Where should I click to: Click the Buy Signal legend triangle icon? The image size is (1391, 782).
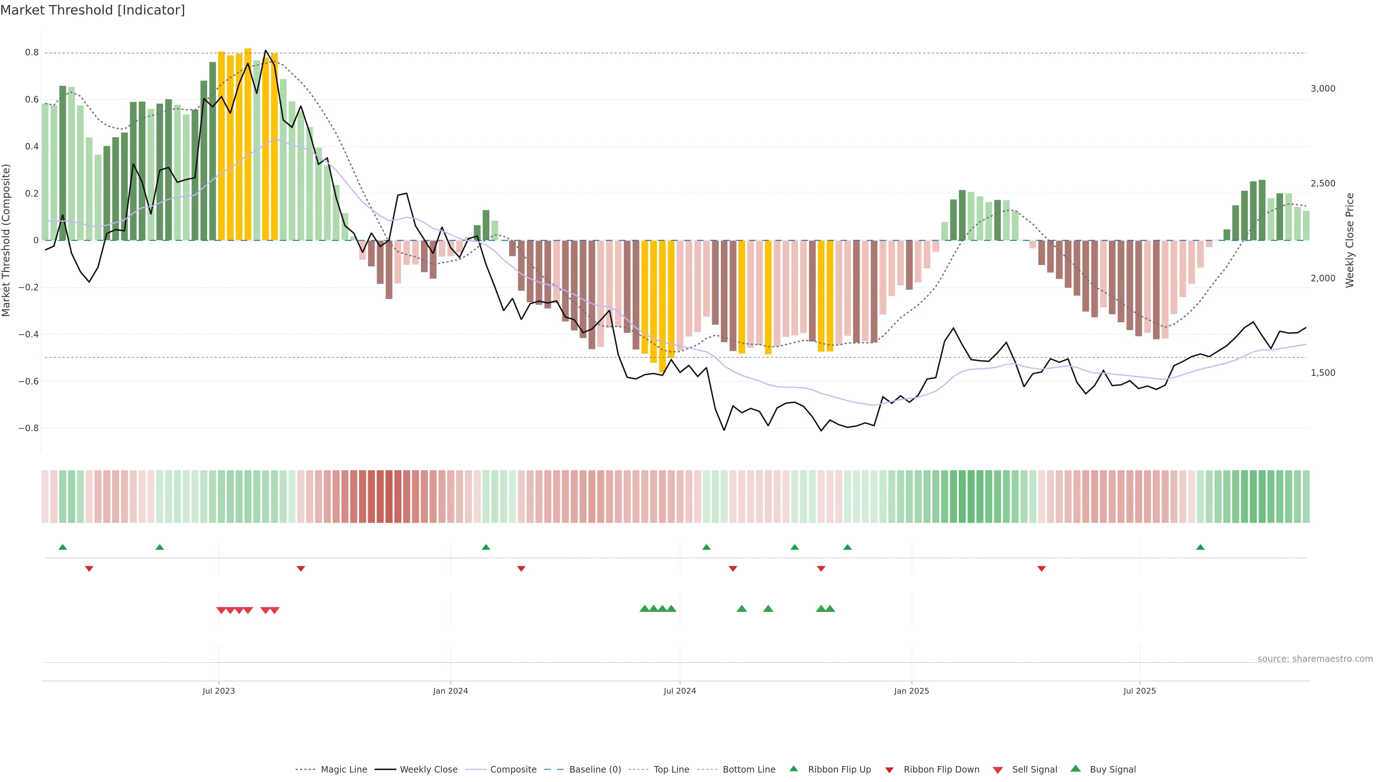click(x=1075, y=769)
